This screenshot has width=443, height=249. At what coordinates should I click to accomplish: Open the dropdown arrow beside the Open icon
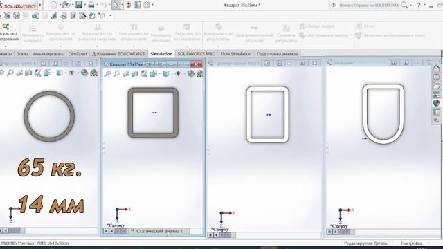click(72, 5)
